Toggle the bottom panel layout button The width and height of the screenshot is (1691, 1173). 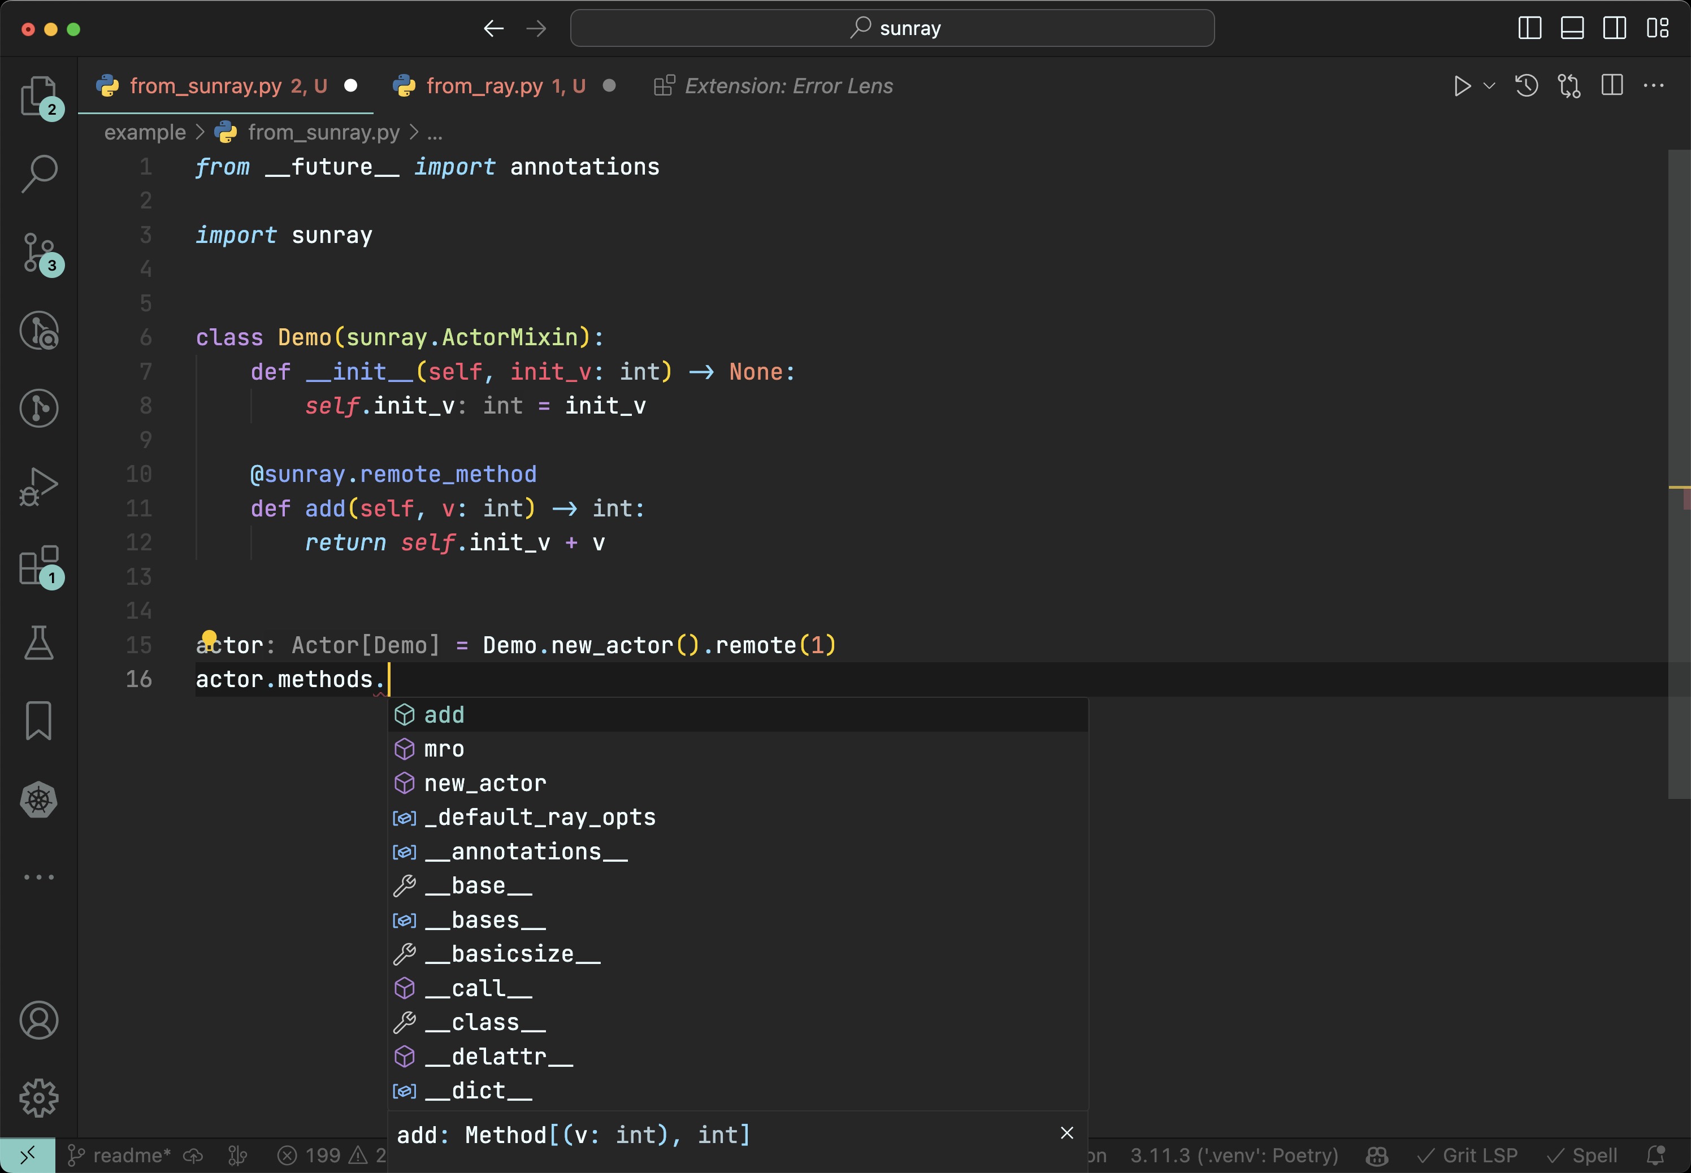tap(1572, 29)
